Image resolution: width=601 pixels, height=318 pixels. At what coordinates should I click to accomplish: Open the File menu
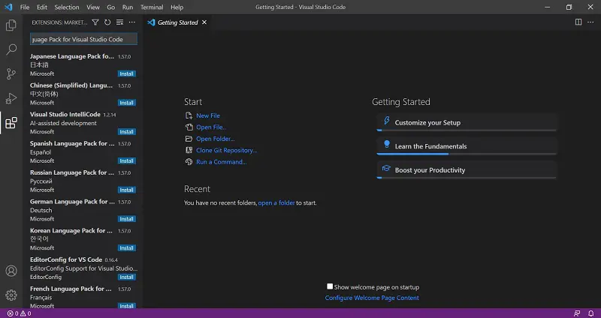[x=25, y=7]
